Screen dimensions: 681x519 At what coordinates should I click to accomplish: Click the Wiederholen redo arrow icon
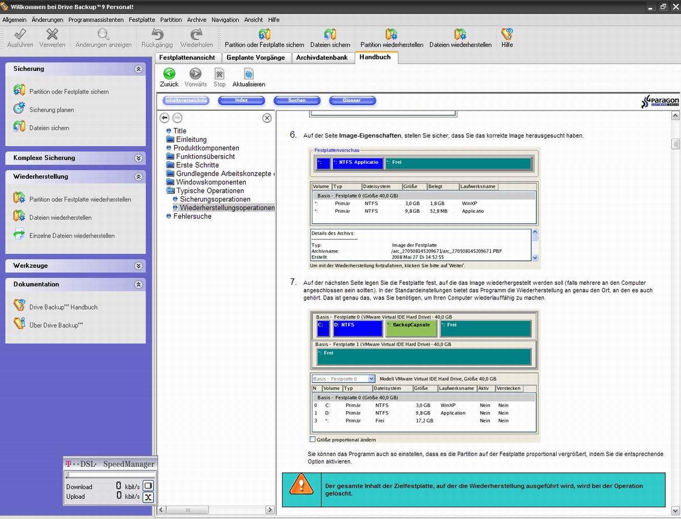196,34
